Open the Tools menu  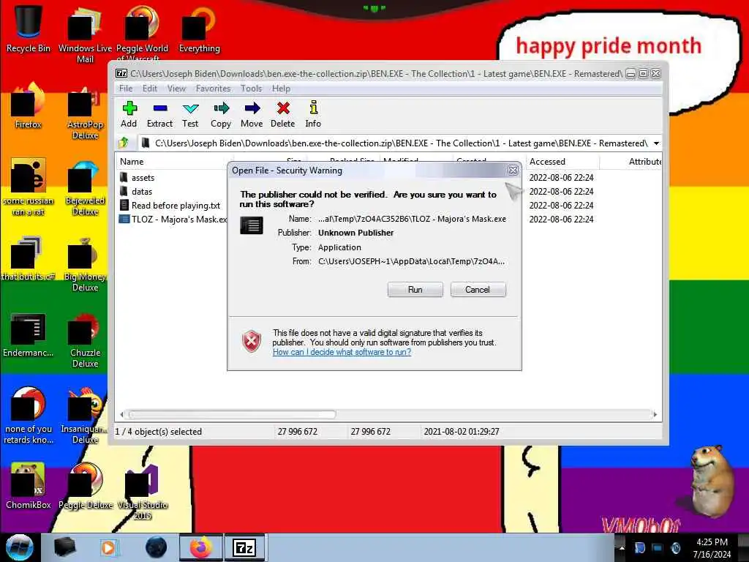coord(252,89)
